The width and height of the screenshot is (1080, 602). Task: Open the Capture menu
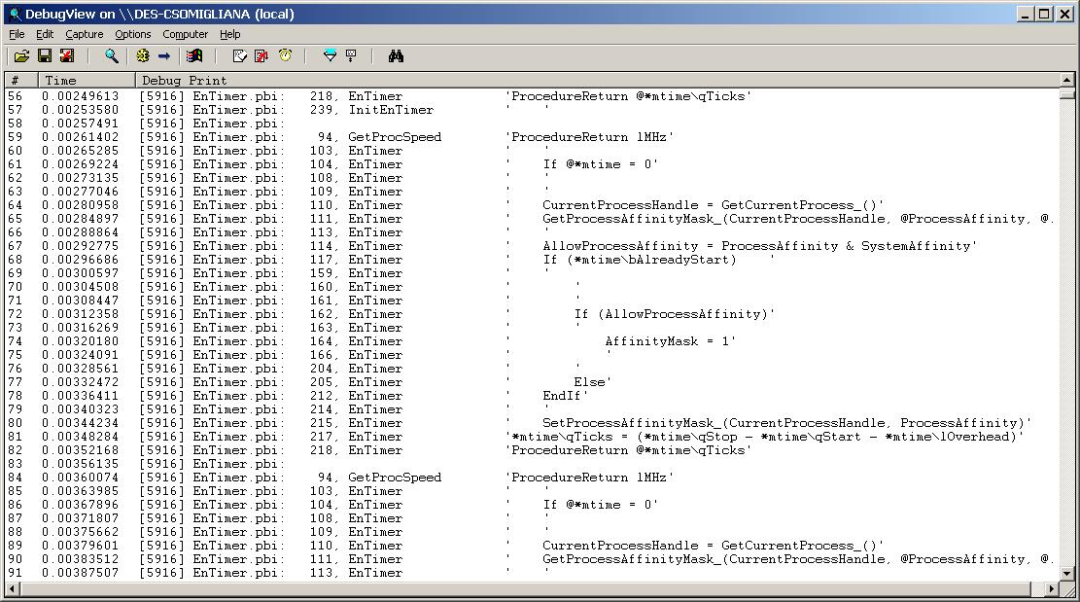tap(84, 34)
